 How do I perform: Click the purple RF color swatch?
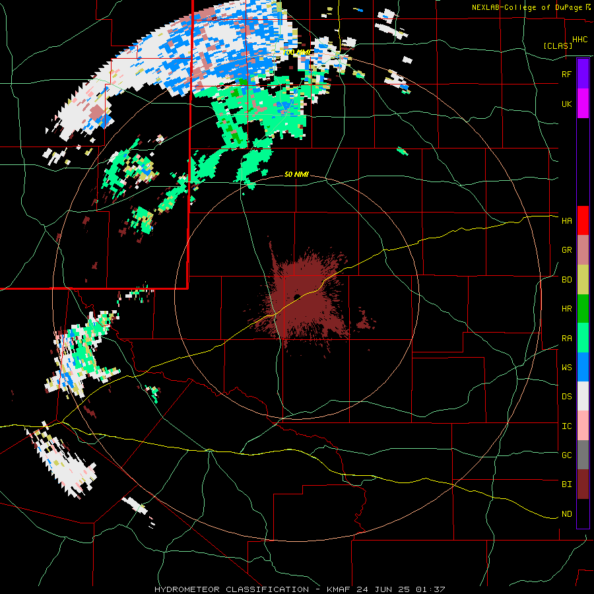tap(583, 74)
